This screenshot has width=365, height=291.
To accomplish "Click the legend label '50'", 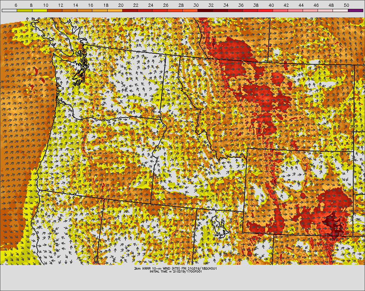I will 346,5.
